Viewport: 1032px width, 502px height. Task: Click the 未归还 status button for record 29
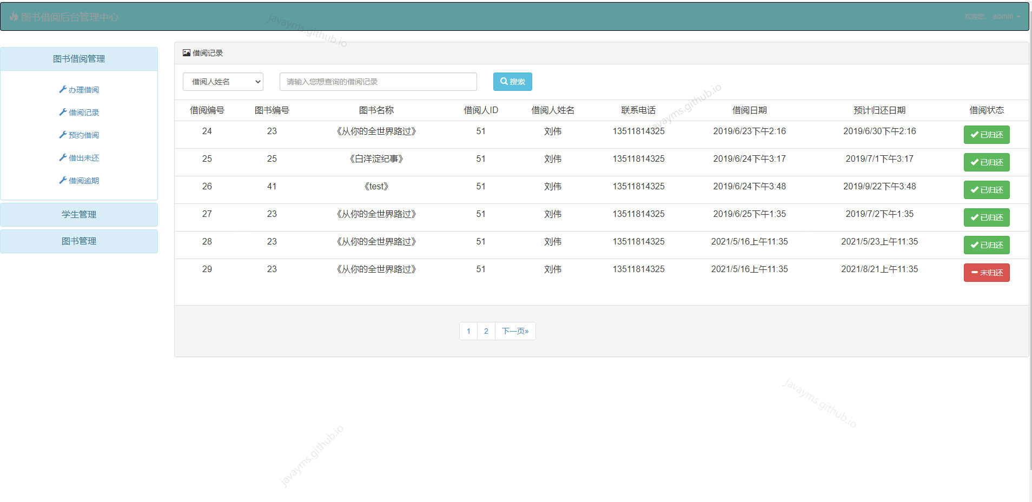tap(986, 273)
